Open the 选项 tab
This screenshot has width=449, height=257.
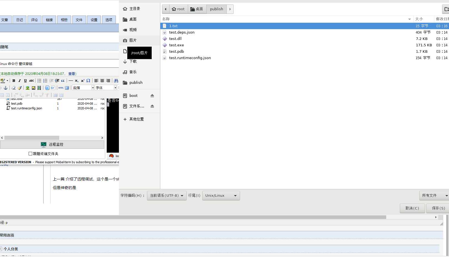pos(109,20)
